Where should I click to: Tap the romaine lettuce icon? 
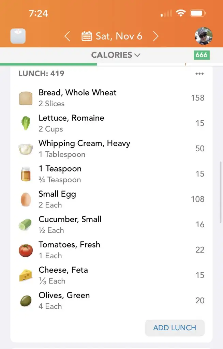tap(26, 123)
